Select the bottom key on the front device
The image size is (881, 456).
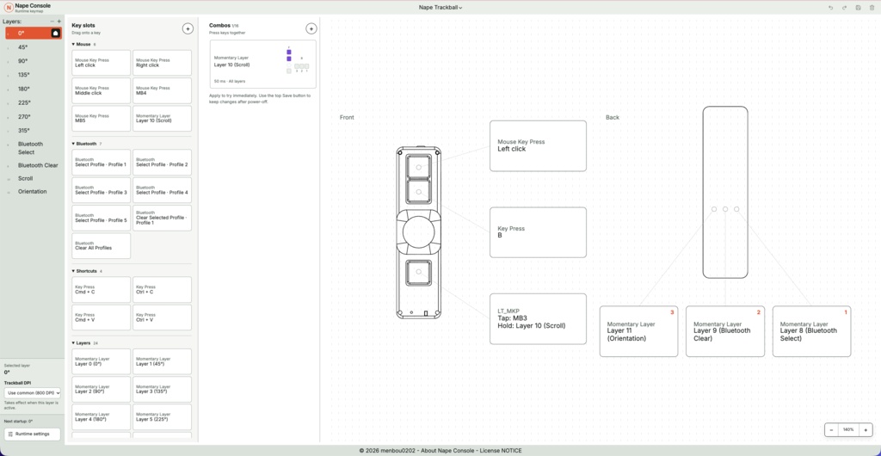coord(419,273)
